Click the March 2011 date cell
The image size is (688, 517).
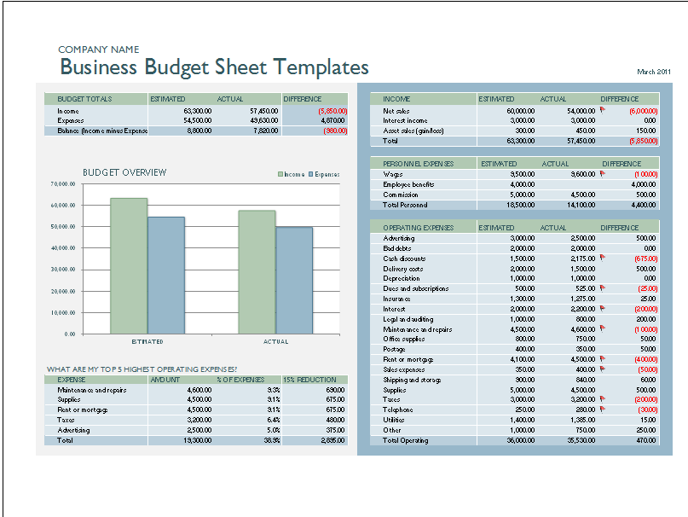pyautogui.click(x=654, y=72)
